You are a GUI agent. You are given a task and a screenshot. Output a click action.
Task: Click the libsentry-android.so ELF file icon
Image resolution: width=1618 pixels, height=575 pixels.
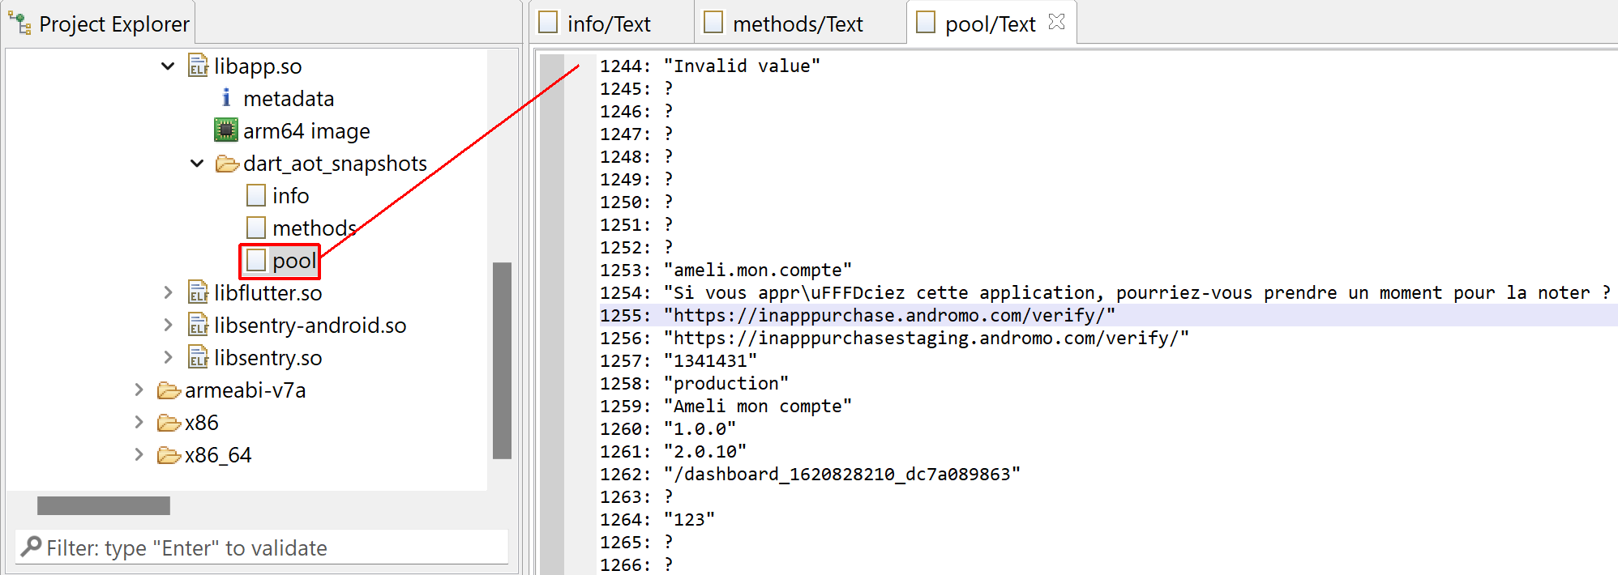coord(199,325)
